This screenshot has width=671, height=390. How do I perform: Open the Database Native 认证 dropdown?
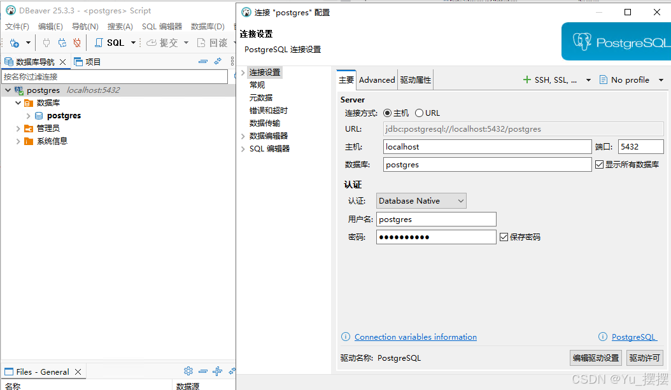point(421,201)
